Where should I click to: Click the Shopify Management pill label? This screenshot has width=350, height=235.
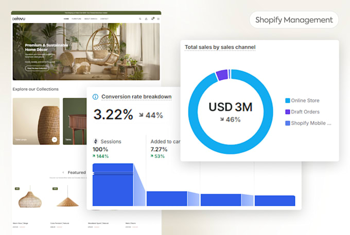tap(294, 20)
